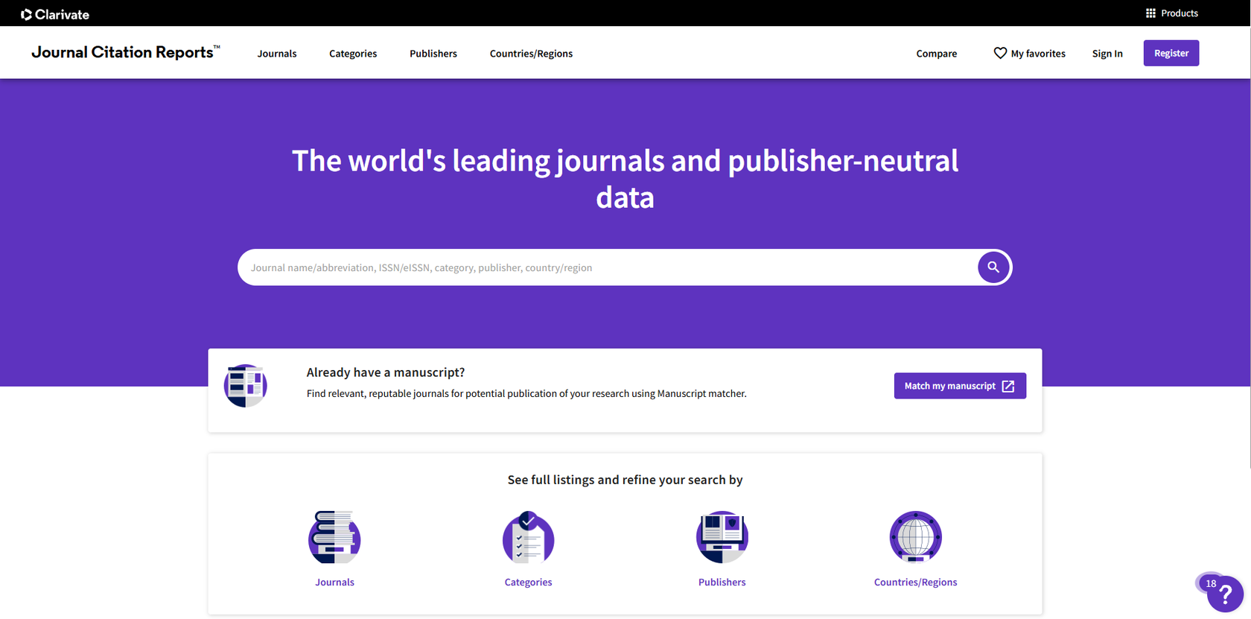Open the Categories listing link under icons
Image resolution: width=1251 pixels, height=619 pixels.
coord(528,583)
